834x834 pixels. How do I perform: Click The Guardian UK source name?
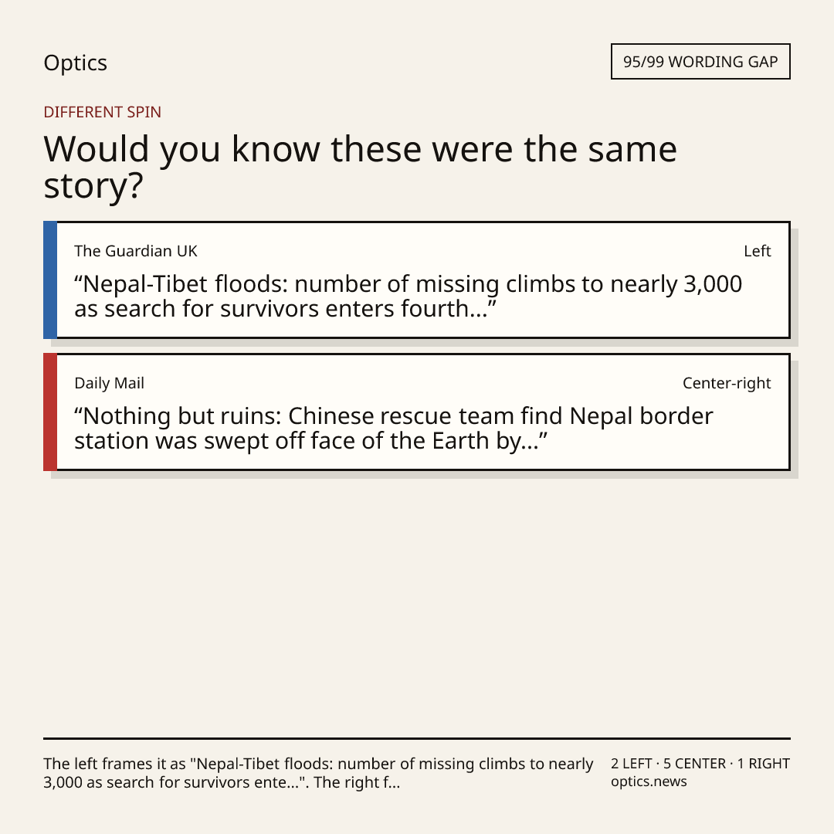click(x=136, y=251)
